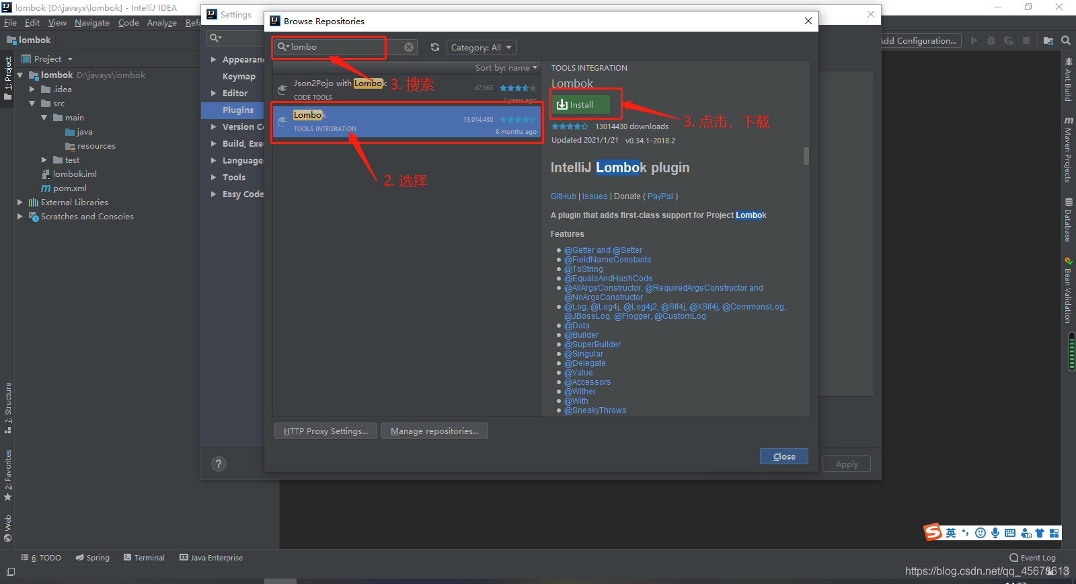The width and height of the screenshot is (1076, 584).
Task: Open the PayPal donate link
Action: pyautogui.click(x=660, y=196)
